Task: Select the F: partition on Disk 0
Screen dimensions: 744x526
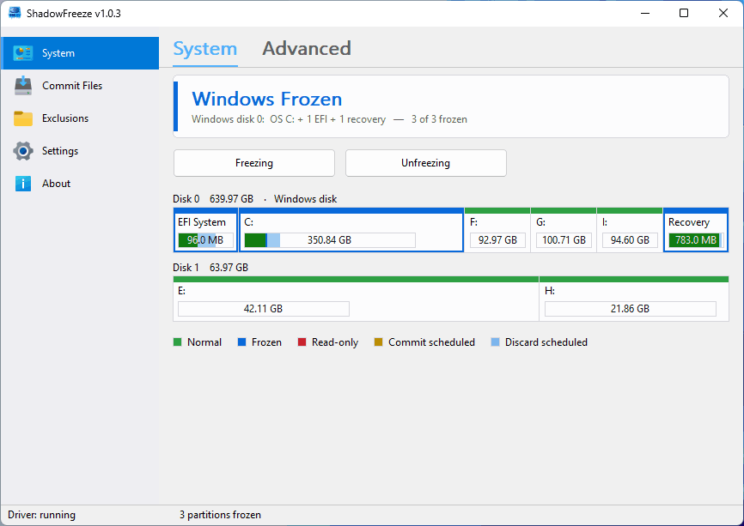Action: click(497, 230)
